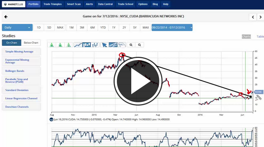Viewport: 264px width, 147px height.
Task: Add Standard Deviation study
Action: click(x=21, y=90)
